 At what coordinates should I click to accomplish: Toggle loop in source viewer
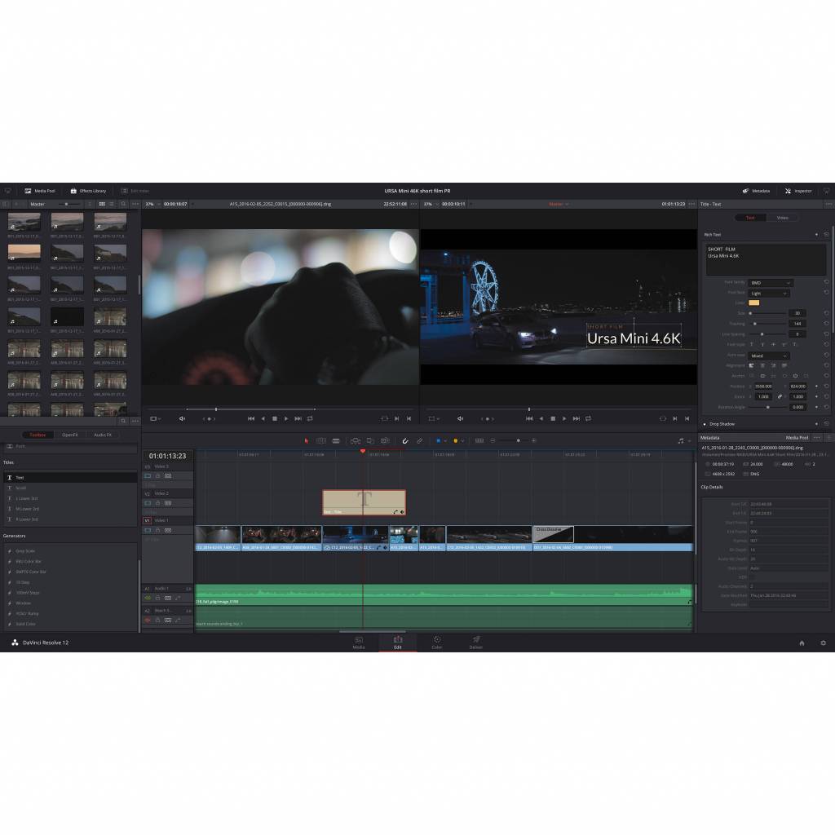click(x=310, y=418)
